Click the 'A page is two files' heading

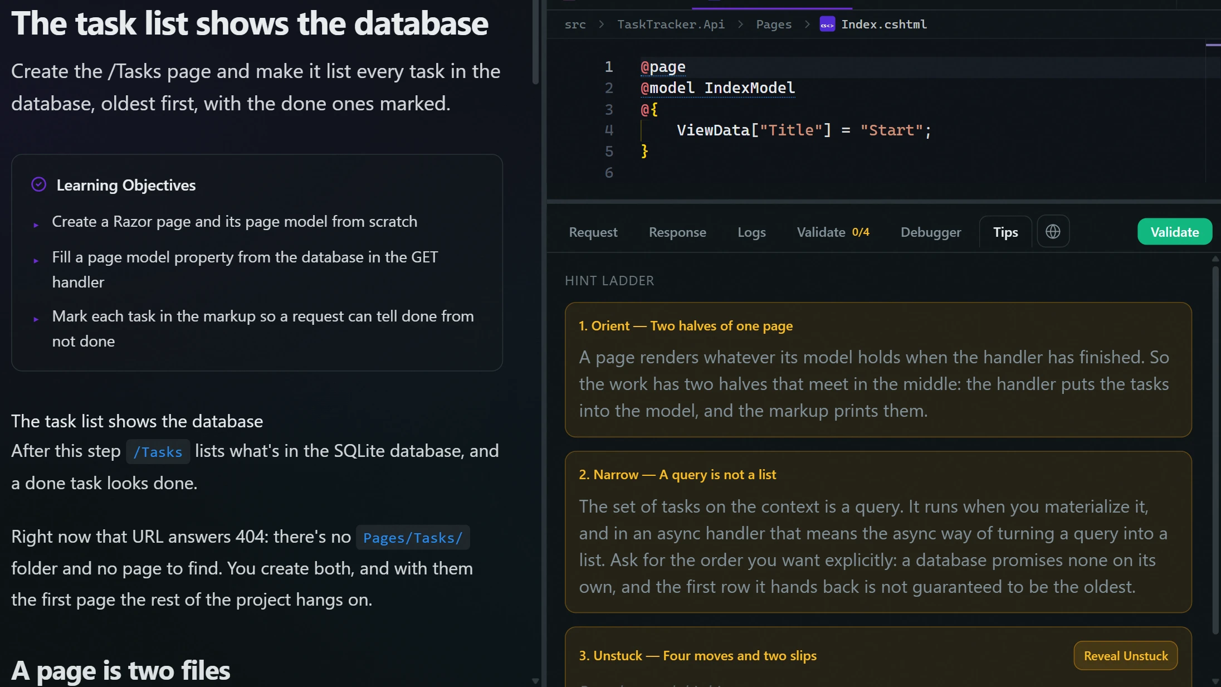(121, 671)
